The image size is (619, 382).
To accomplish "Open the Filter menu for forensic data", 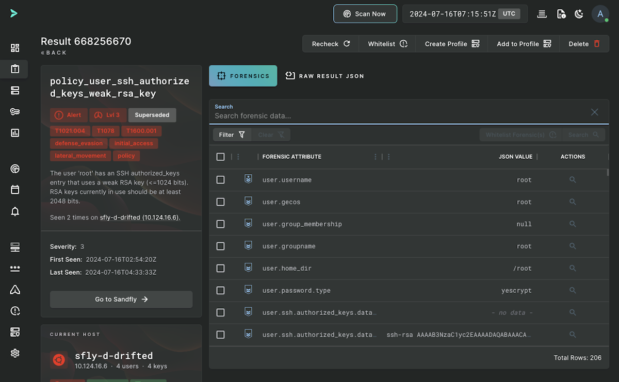I will [232, 134].
